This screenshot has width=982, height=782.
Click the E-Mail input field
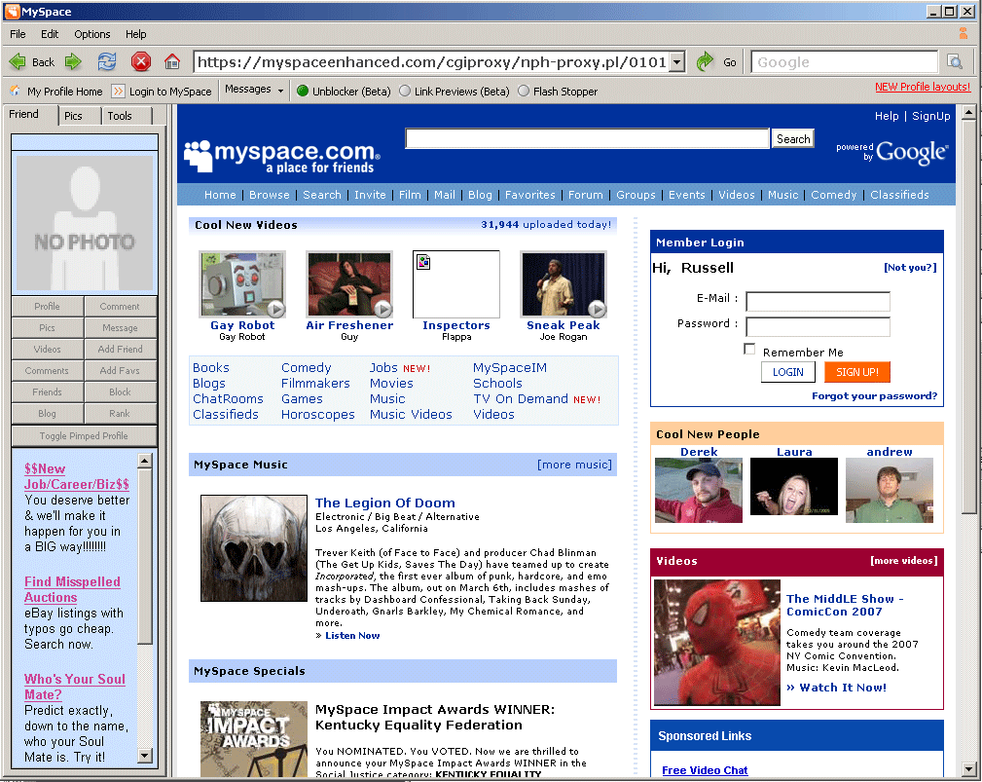point(818,302)
